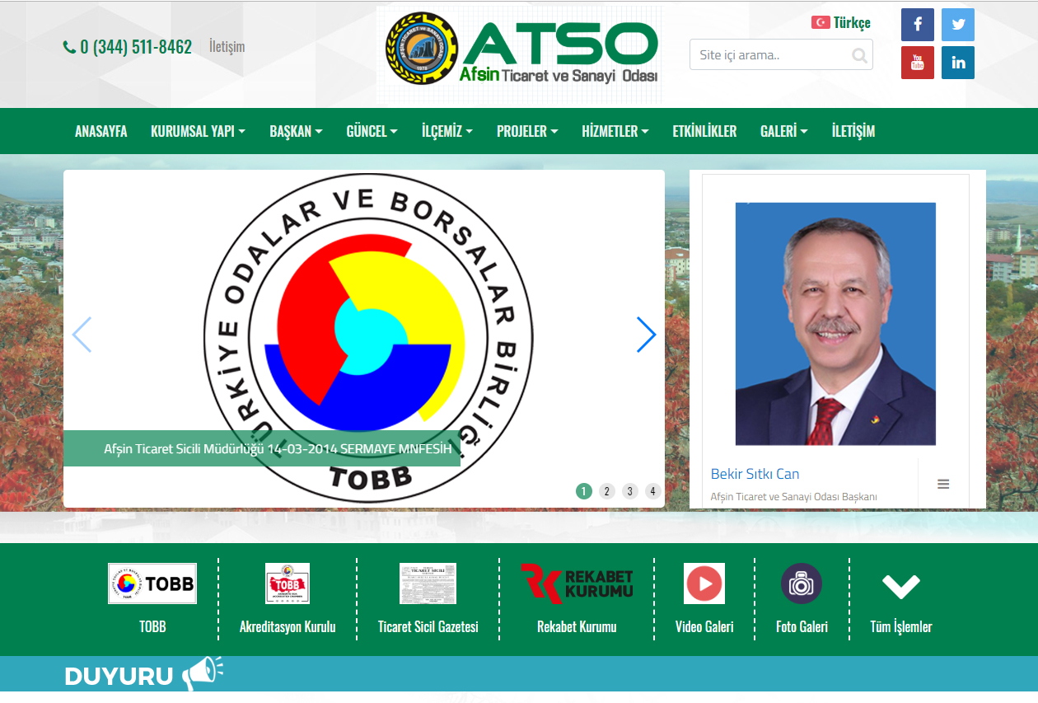This screenshot has width=1038, height=703.
Task: Open menu icon beside Bekir Sıtkı Can
Action: 943,484
